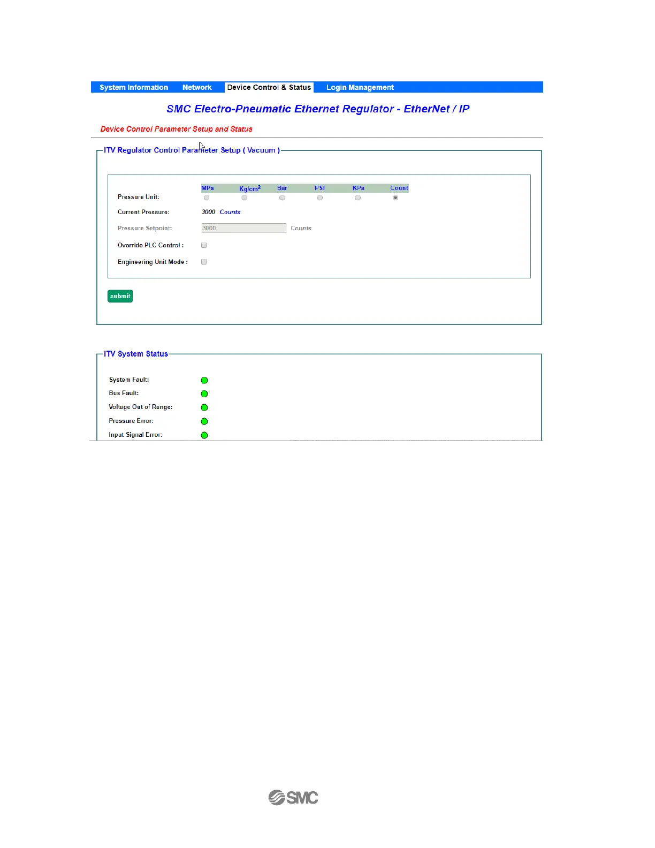Screen dimensions: 655x848
Task: Click the 'Voltage Out of Range:' label
Action: [141, 407]
